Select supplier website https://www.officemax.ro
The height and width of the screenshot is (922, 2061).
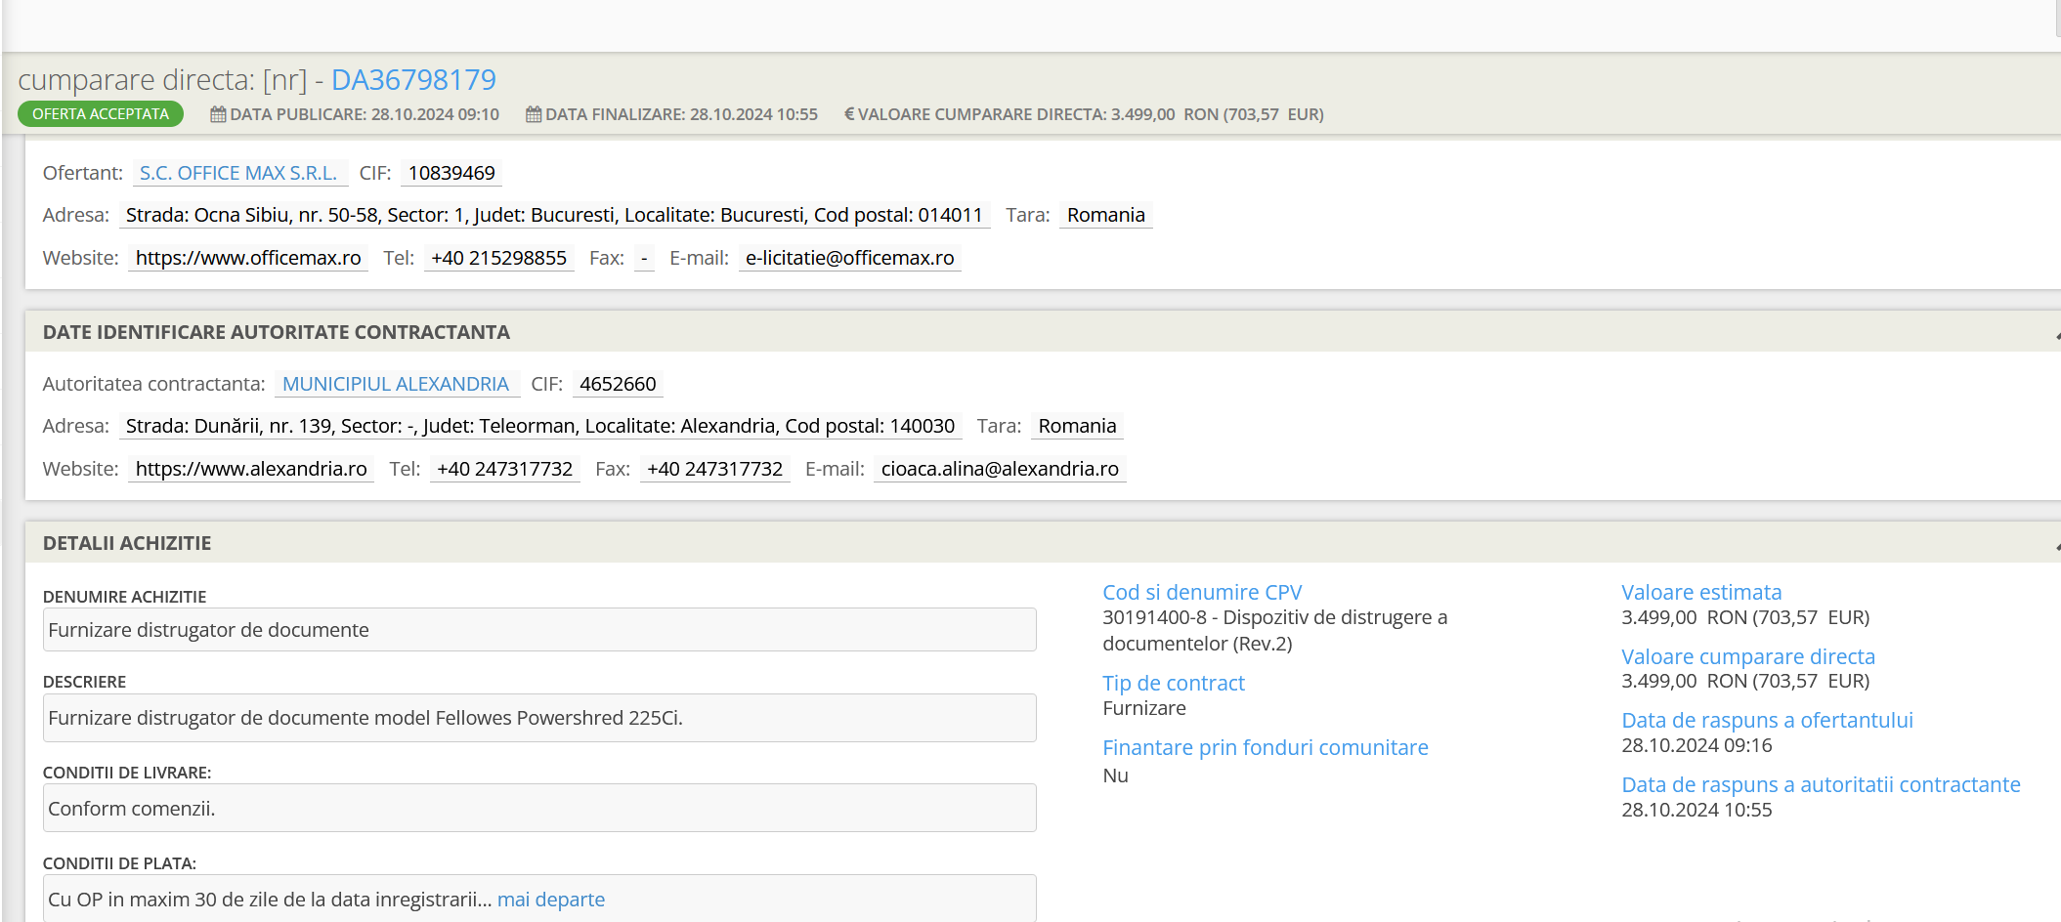click(x=248, y=258)
